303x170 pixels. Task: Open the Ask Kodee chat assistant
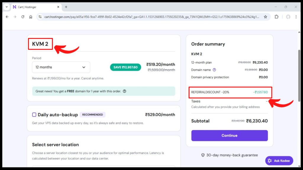click(x=279, y=161)
